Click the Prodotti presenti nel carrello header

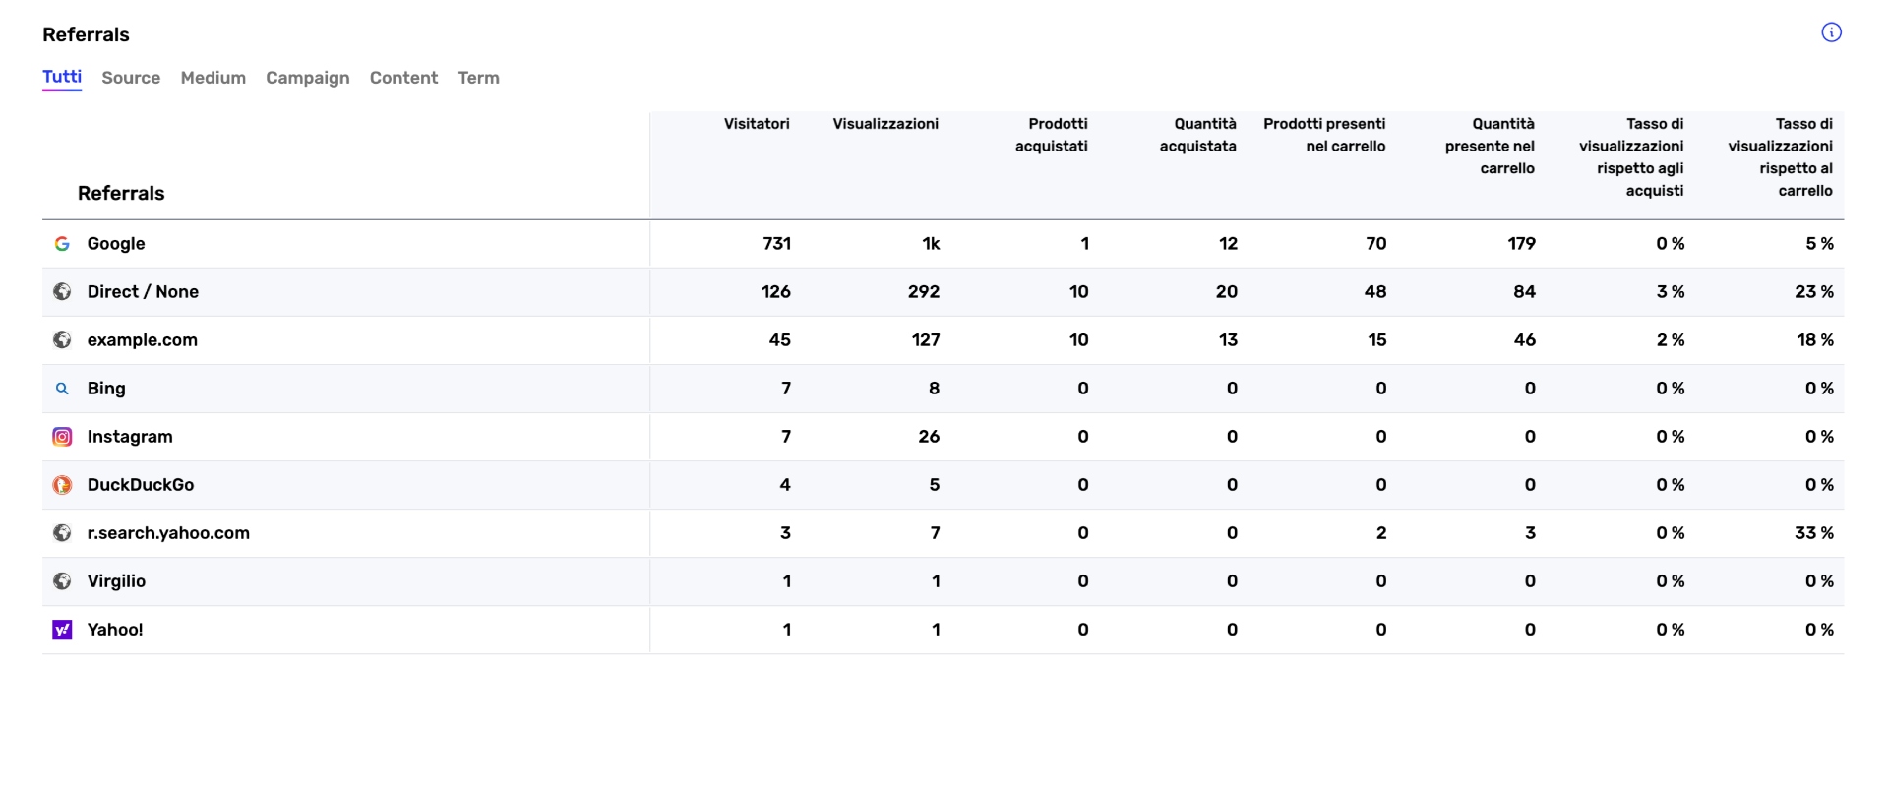[x=1324, y=135]
